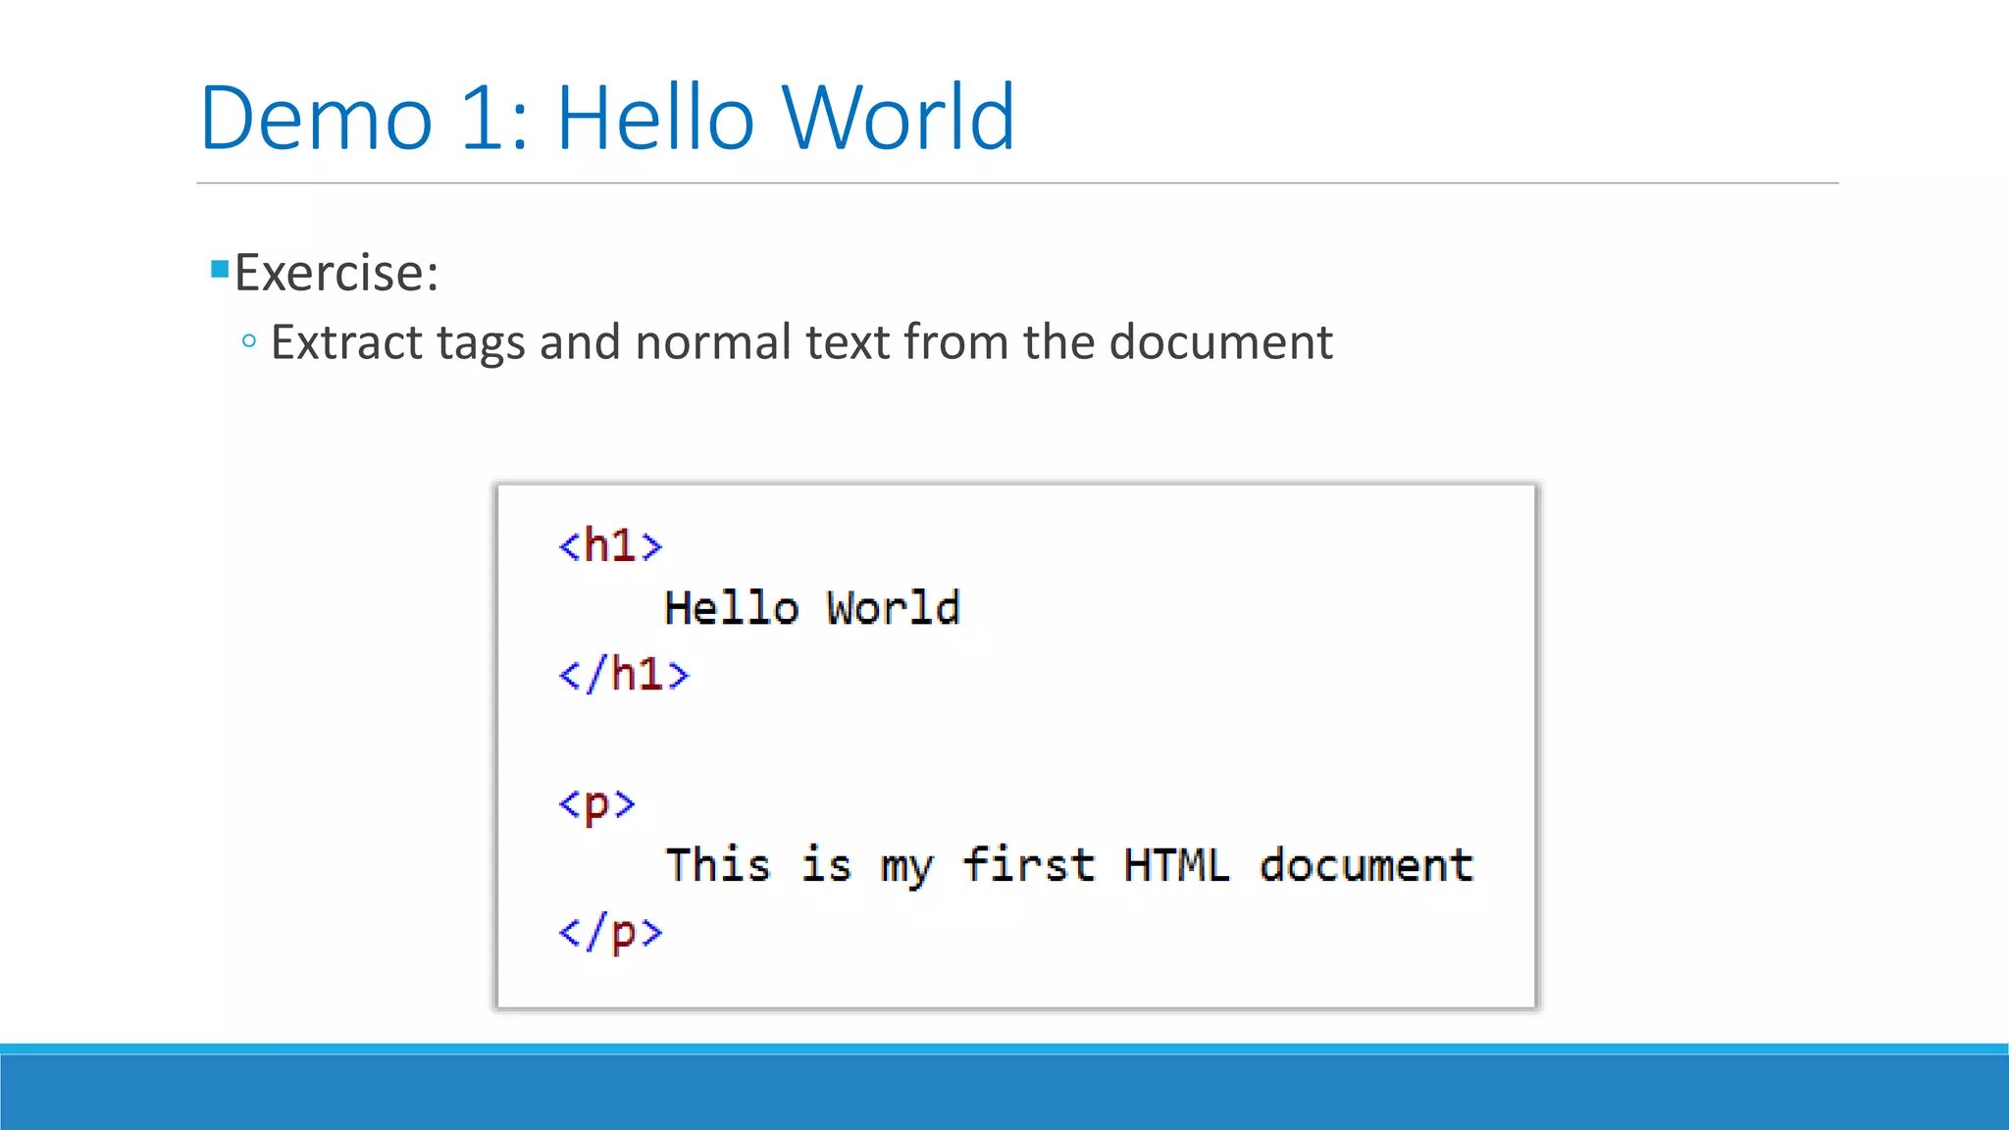Click the closing </h1> tag
Viewport: 2009px width, 1130px height.
(x=624, y=675)
